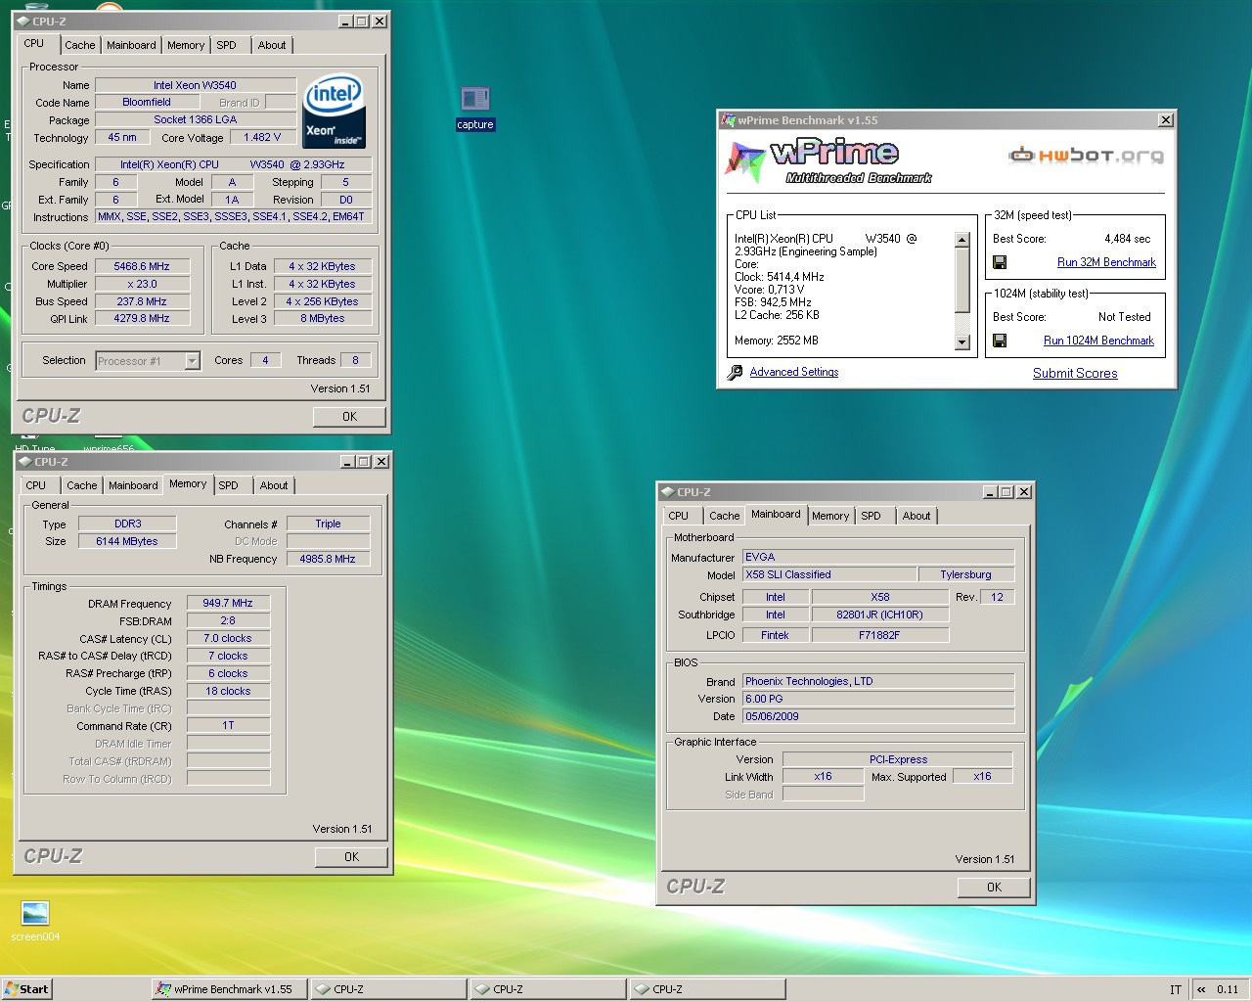Viewport: 1252px width, 1002px height.
Task: Click the Code Name value Bloomfield
Action: [147, 102]
